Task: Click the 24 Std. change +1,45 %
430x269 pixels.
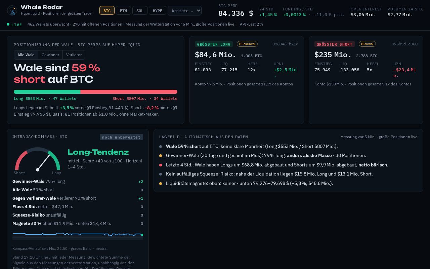Action: pos(268,15)
